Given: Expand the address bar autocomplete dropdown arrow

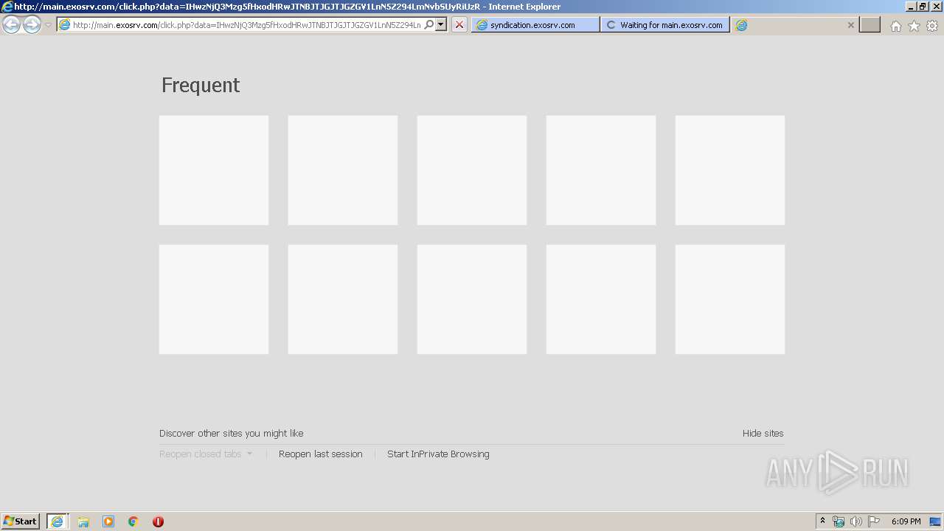Looking at the screenshot, I should point(441,25).
